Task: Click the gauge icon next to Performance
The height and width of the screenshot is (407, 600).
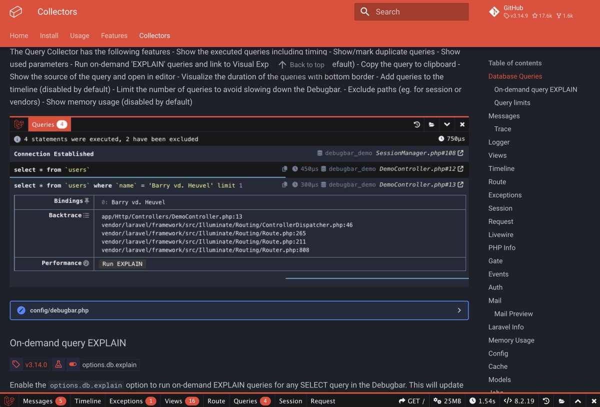Action: point(86,263)
